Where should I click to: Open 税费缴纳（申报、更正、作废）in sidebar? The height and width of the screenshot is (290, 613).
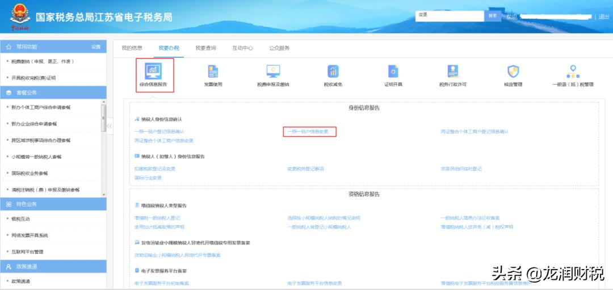tap(42, 61)
